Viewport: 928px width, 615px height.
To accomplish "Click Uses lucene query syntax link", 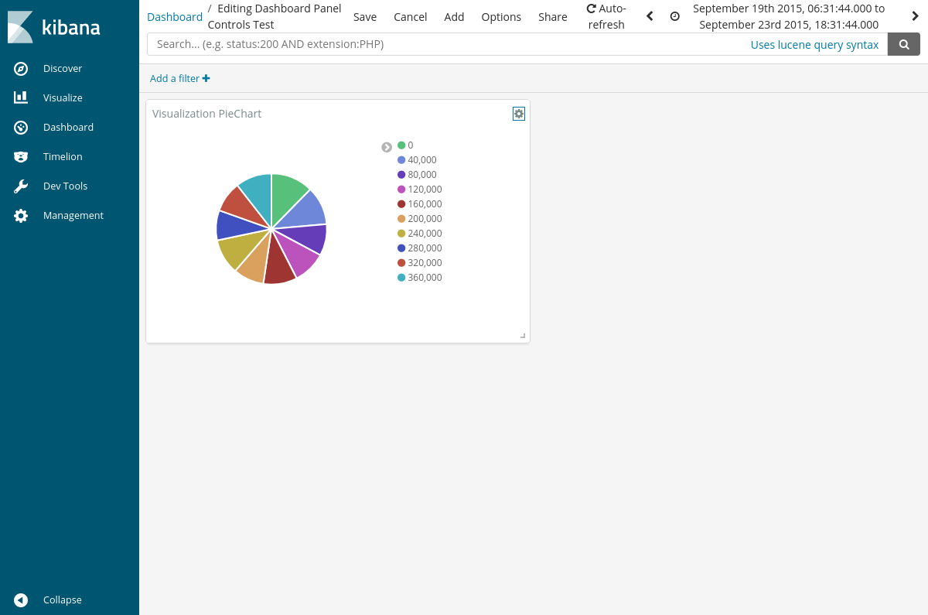I will pyautogui.click(x=814, y=45).
